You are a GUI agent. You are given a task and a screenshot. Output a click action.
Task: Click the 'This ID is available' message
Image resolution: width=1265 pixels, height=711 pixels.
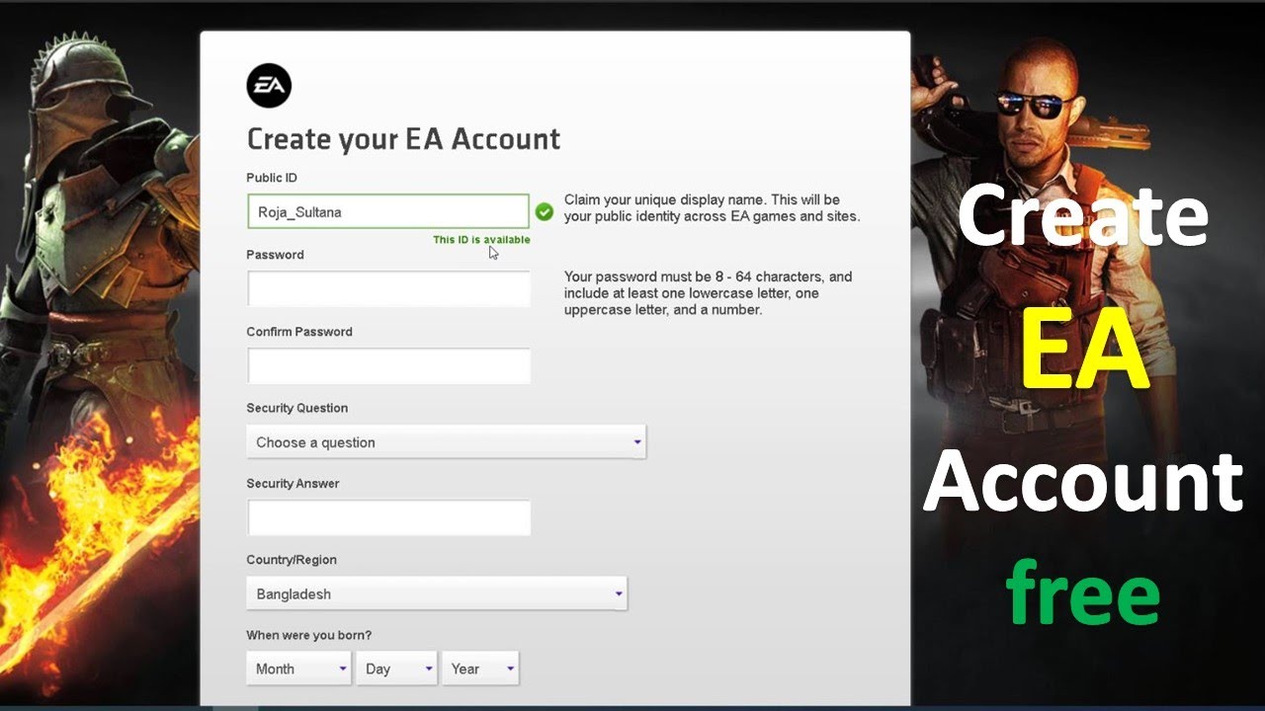click(x=481, y=240)
